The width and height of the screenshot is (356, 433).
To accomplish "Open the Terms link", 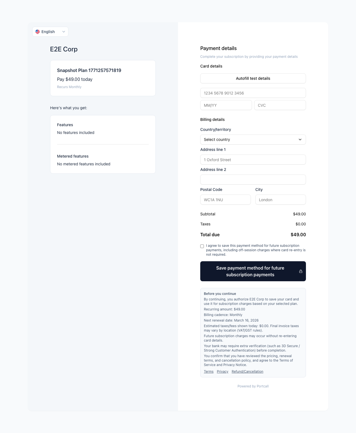I will click(x=209, y=372).
